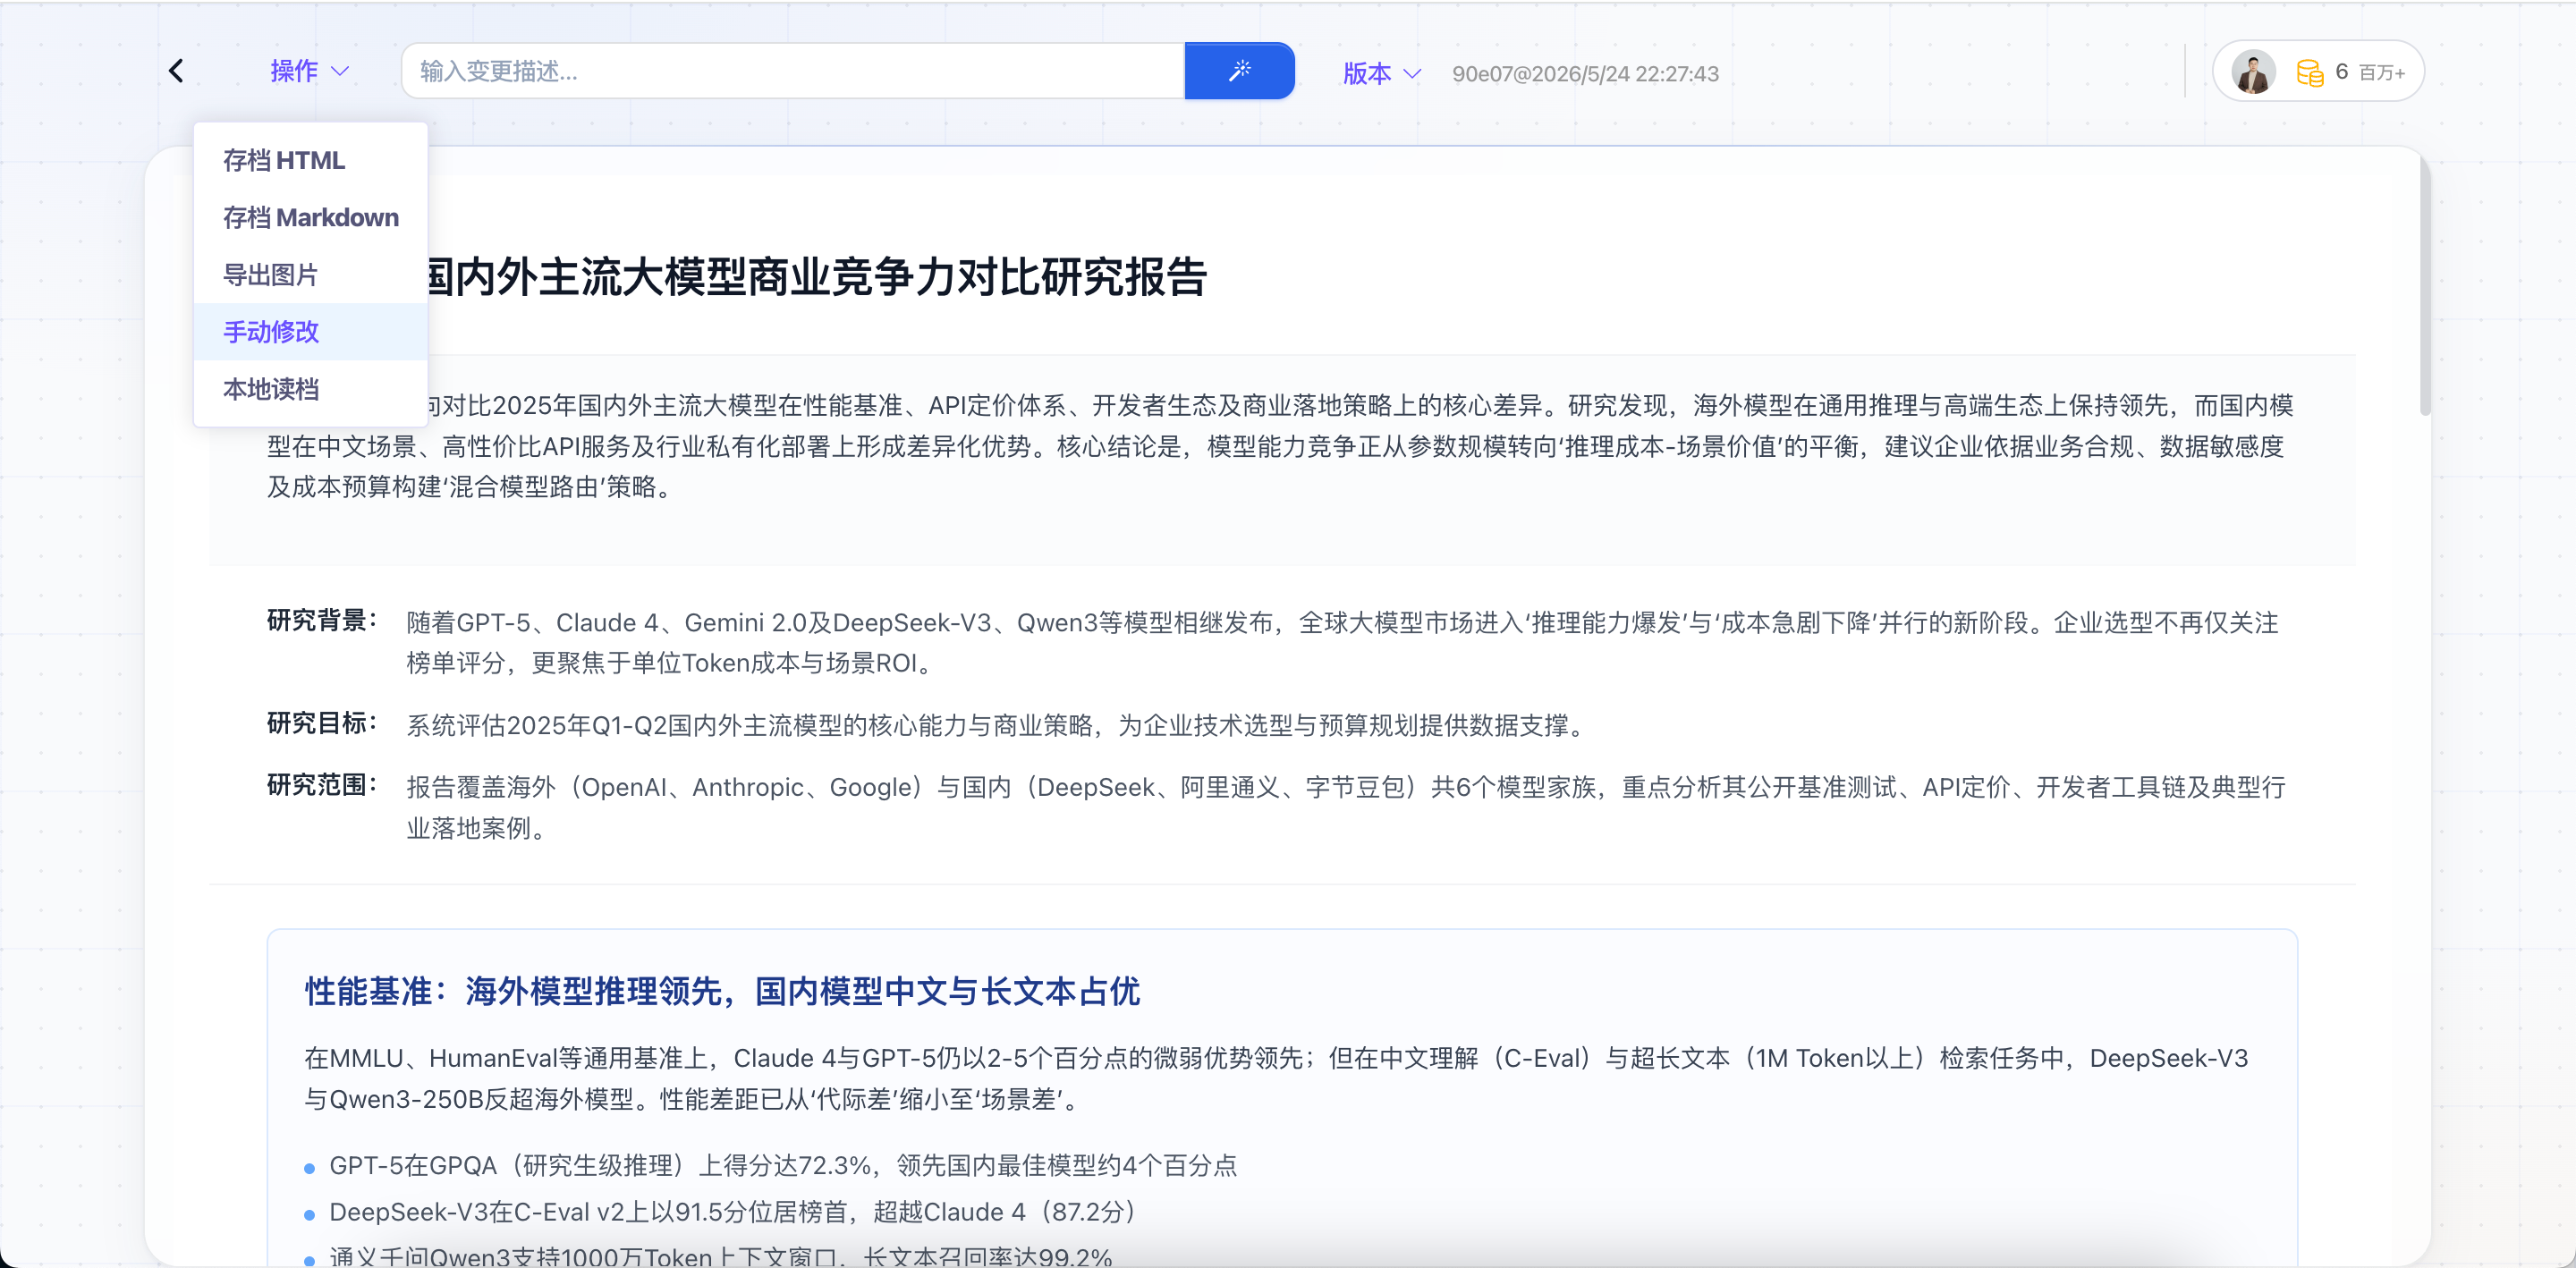2576x1268 pixels.
Task: Click the vertical scrollbar of the report
Action: [2424, 285]
